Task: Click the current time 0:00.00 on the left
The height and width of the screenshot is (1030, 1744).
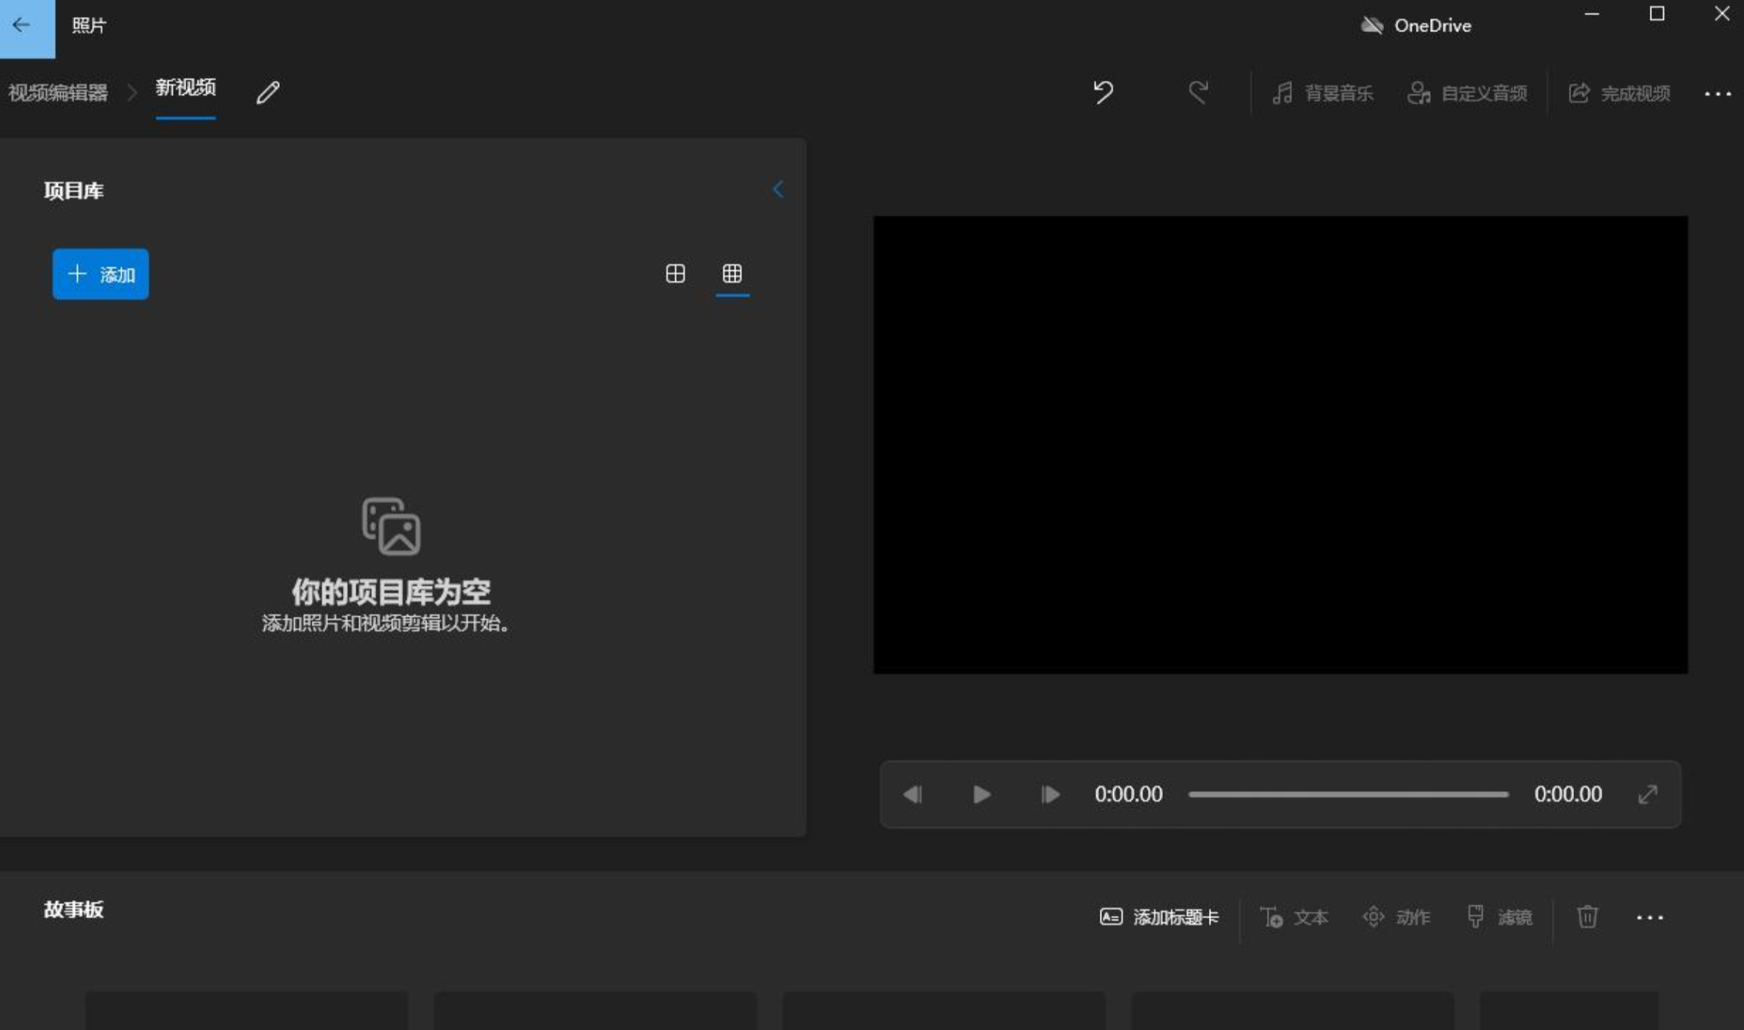Action: tap(1129, 795)
